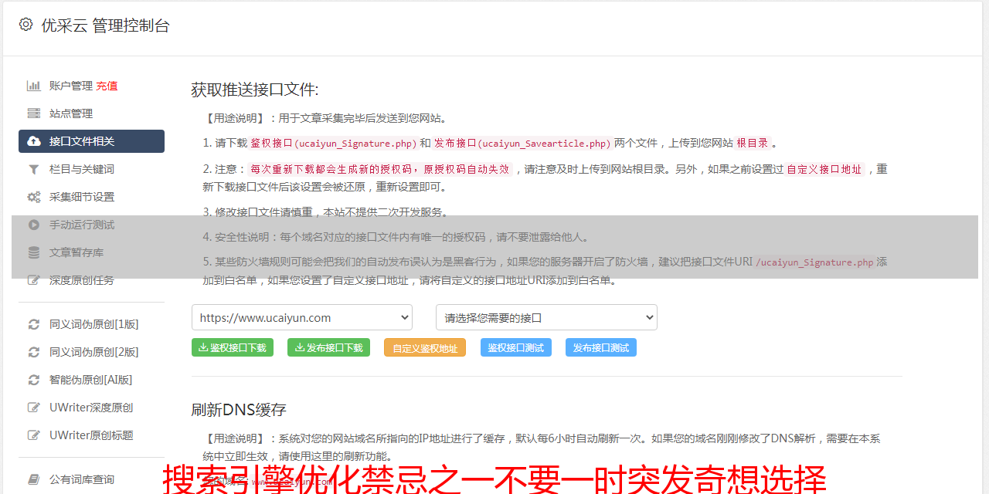989x494 pixels.
Task: Click the book icon for 公有词库查询
Action: click(34, 479)
